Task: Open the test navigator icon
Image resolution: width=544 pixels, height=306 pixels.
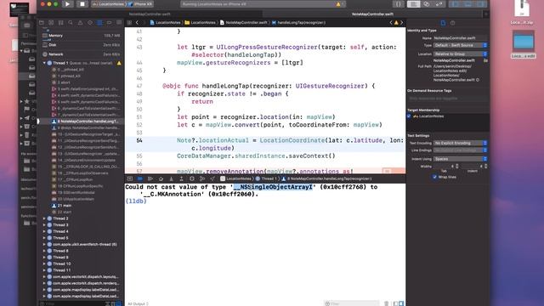Action: (x=90, y=23)
